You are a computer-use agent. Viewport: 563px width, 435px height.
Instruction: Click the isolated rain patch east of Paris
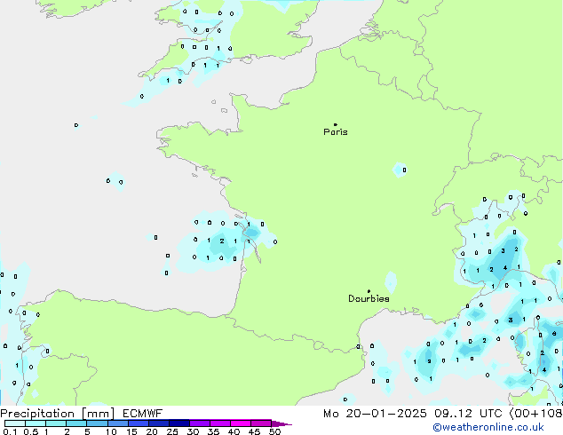pos(402,169)
